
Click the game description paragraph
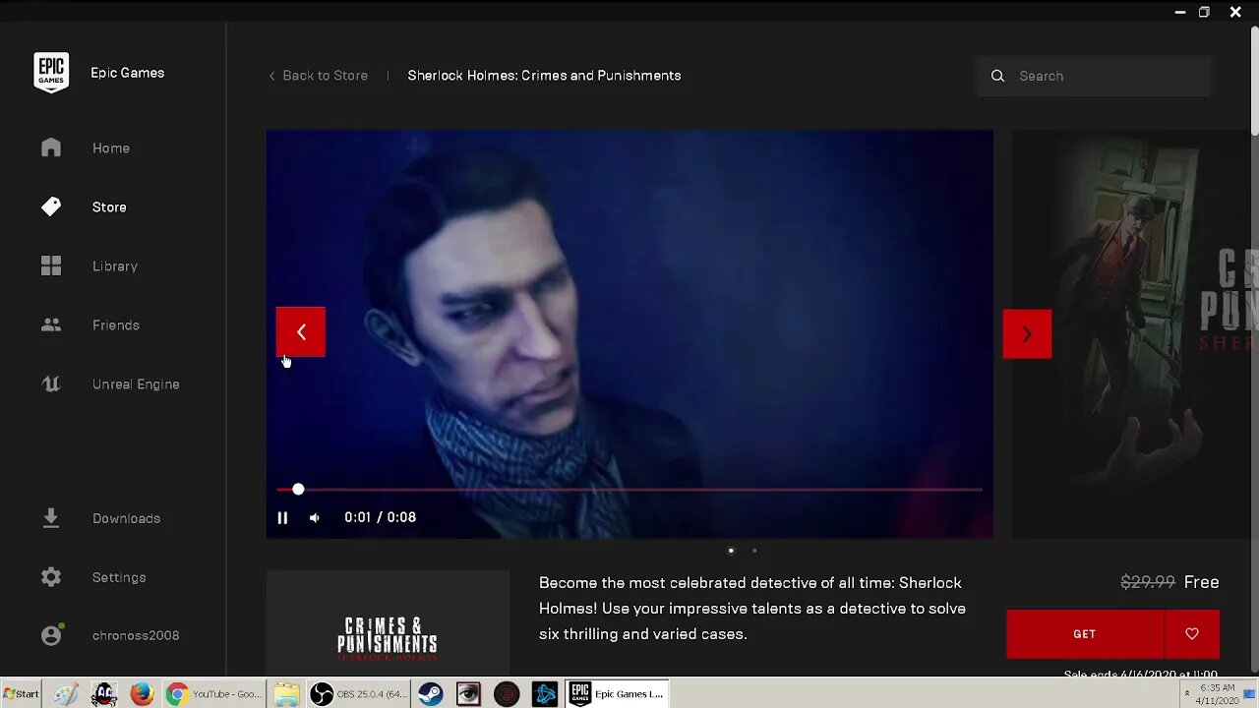coord(752,609)
